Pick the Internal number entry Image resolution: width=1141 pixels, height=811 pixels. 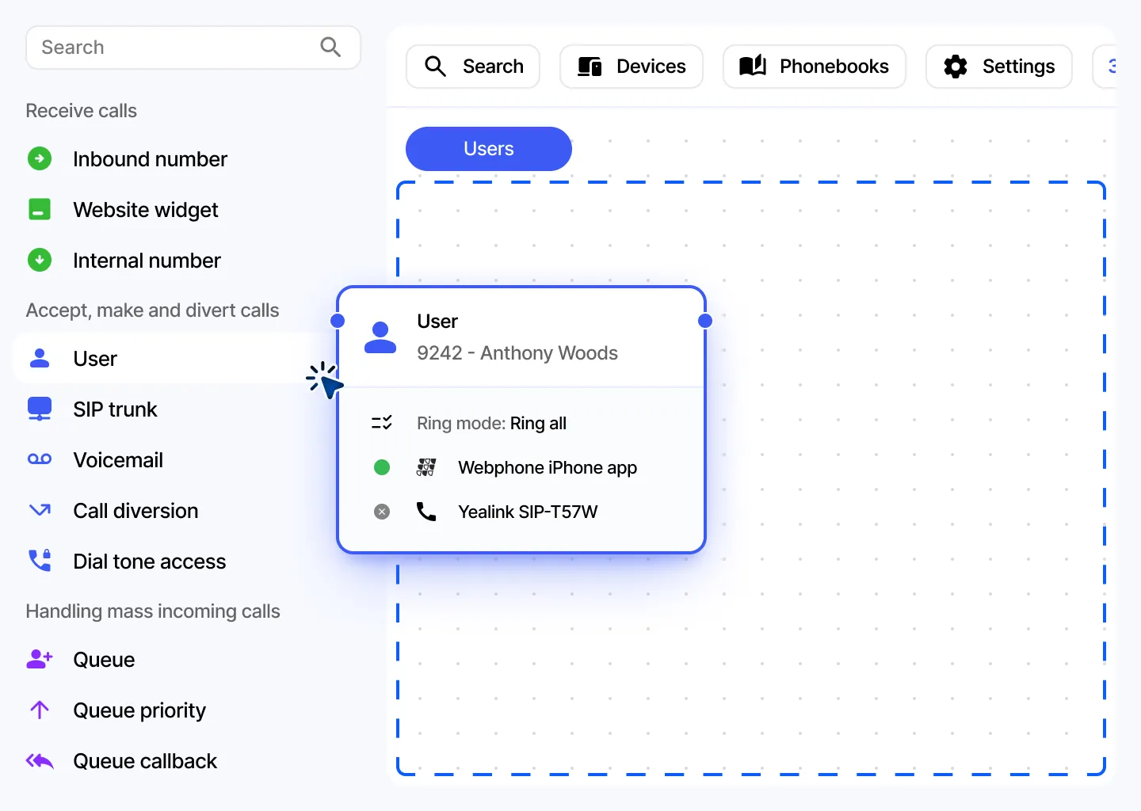point(147,261)
